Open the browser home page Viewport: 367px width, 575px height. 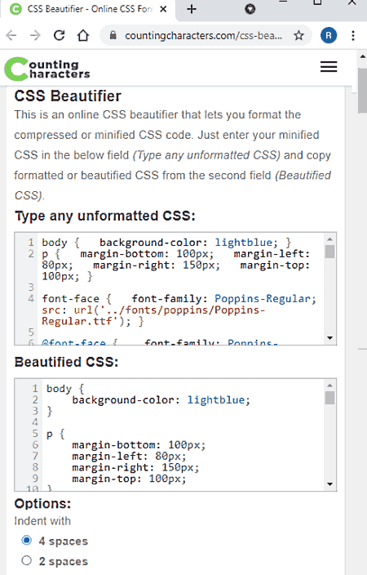coord(83,36)
